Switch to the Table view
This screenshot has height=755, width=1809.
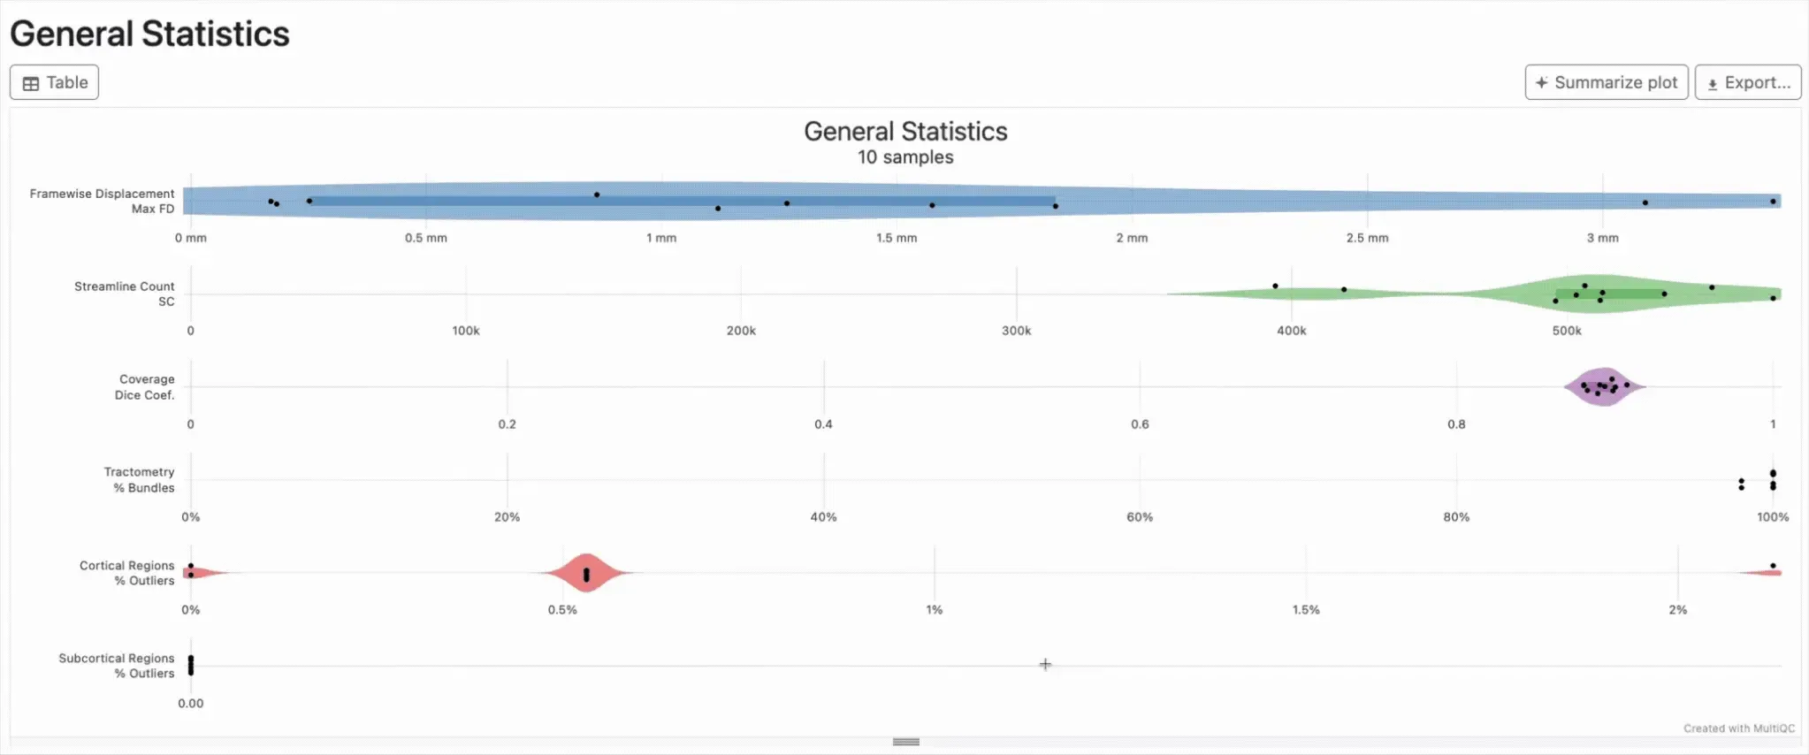coord(53,81)
